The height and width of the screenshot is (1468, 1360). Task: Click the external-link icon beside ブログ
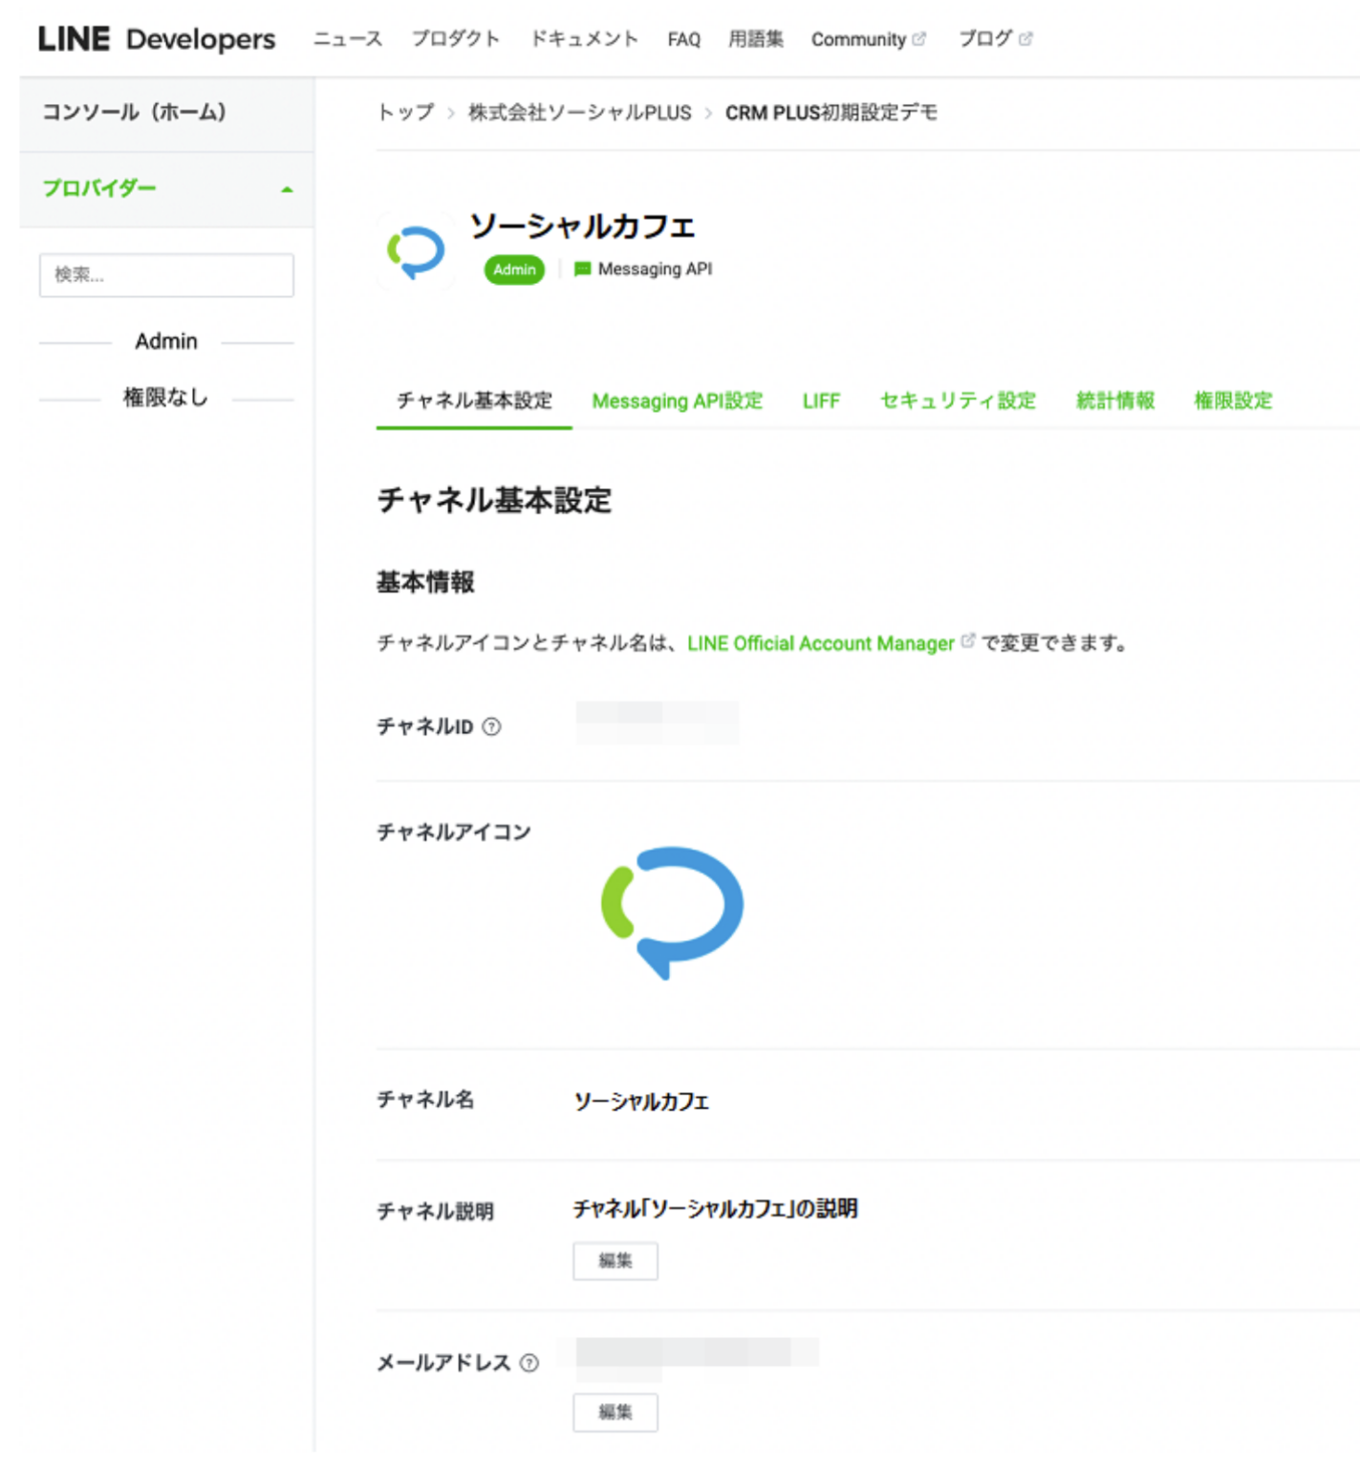point(1026,39)
